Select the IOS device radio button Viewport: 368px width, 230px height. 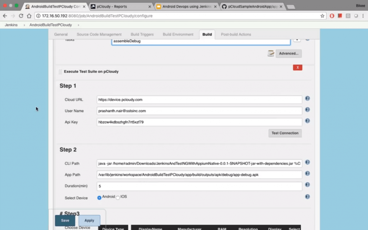tap(118, 198)
